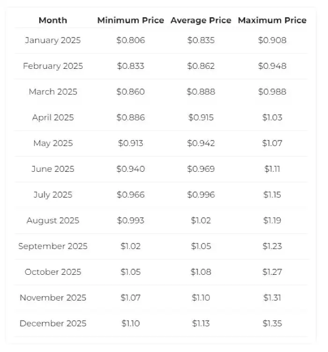Click June 2025 average price $0.969
This screenshot has width=328, height=352.
(x=201, y=169)
